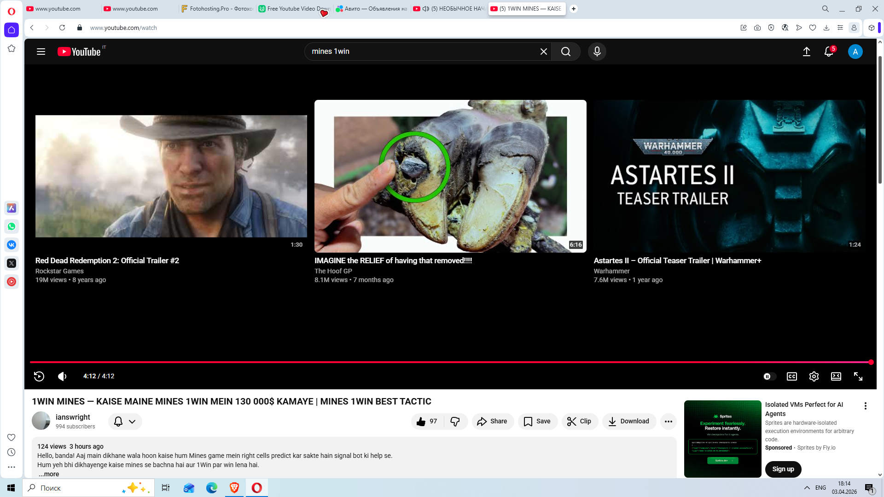Open video settings gear icon
The height and width of the screenshot is (497, 884).
point(814,376)
